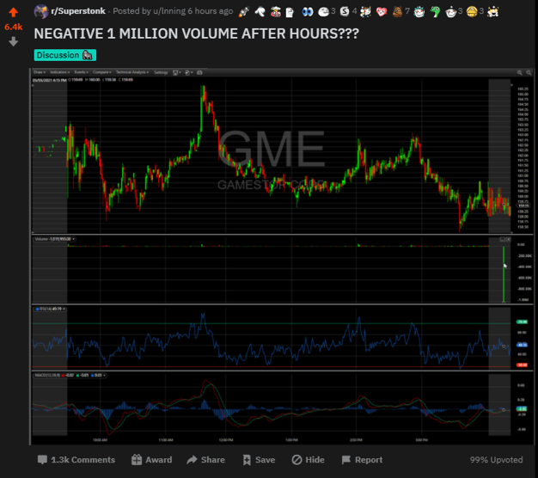Upvote the Negative 1 Million Volume post
Screen dimensions: 538x478
pyautogui.click(x=14, y=12)
